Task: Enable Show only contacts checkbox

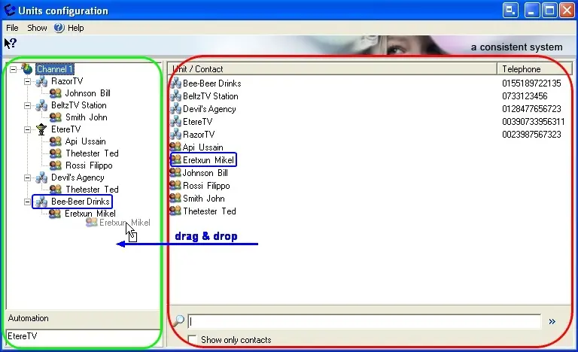Action: [193, 340]
